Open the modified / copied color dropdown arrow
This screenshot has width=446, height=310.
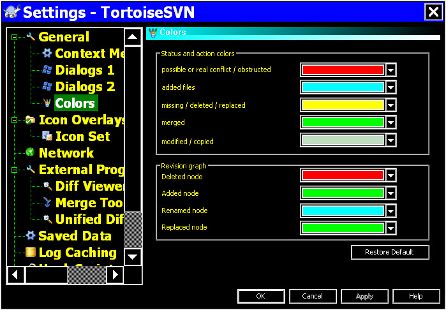pos(391,140)
